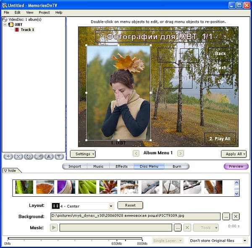
Task: Click the Reset layout button
Action: (x=130, y=205)
